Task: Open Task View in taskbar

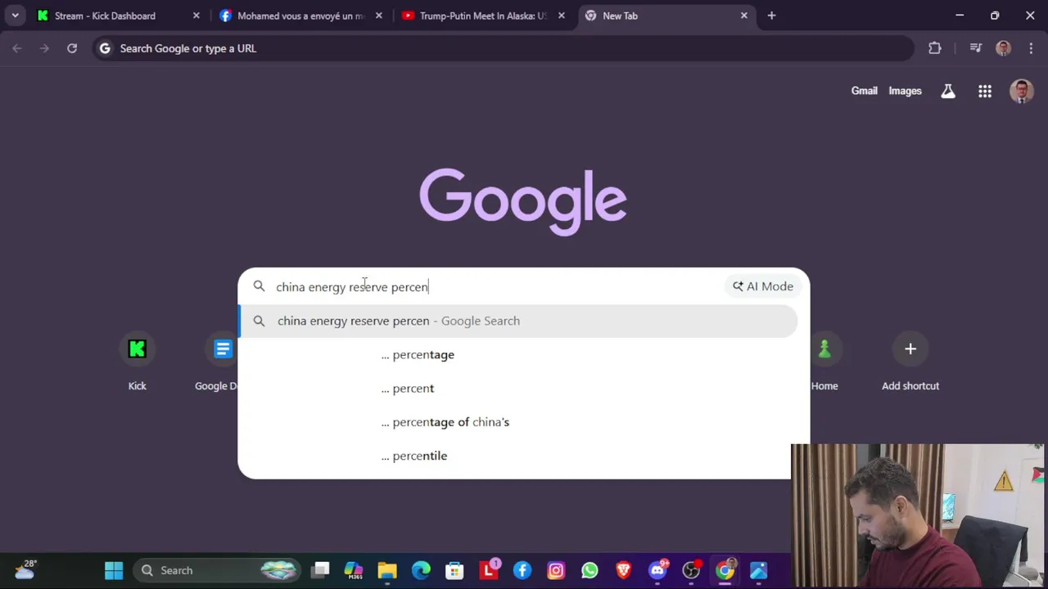Action: coord(320,570)
